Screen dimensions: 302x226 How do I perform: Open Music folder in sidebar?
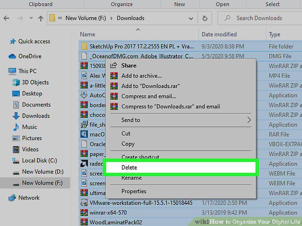click(29, 127)
